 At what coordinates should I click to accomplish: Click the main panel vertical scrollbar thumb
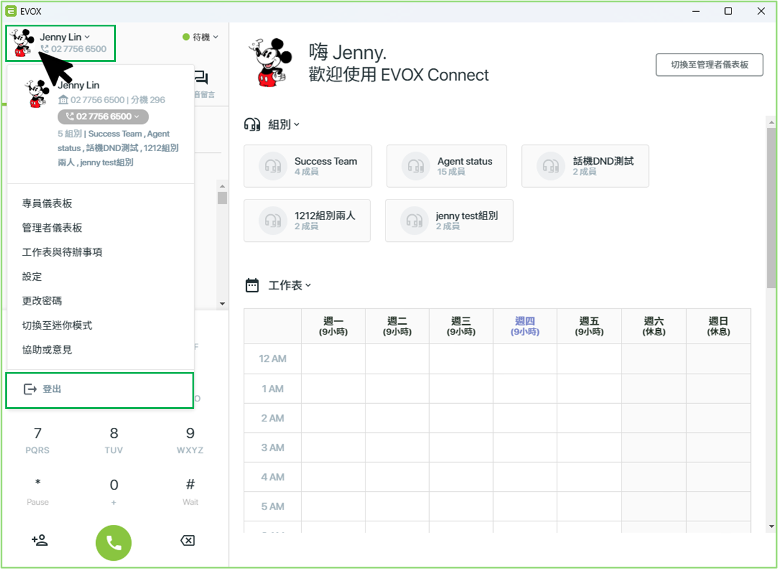tap(771, 208)
